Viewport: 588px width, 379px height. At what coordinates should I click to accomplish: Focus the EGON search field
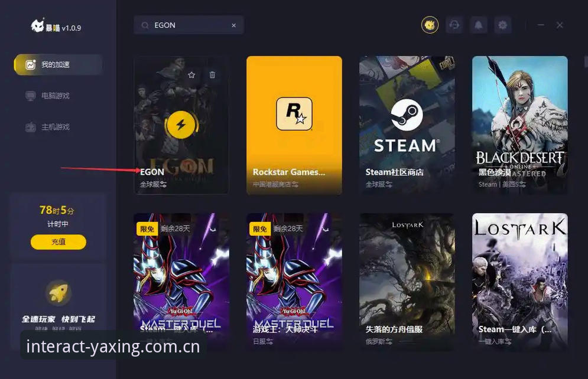pyautogui.click(x=189, y=25)
